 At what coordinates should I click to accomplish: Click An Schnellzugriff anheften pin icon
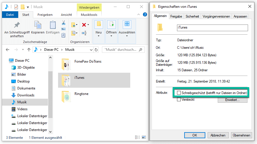click(17, 25)
